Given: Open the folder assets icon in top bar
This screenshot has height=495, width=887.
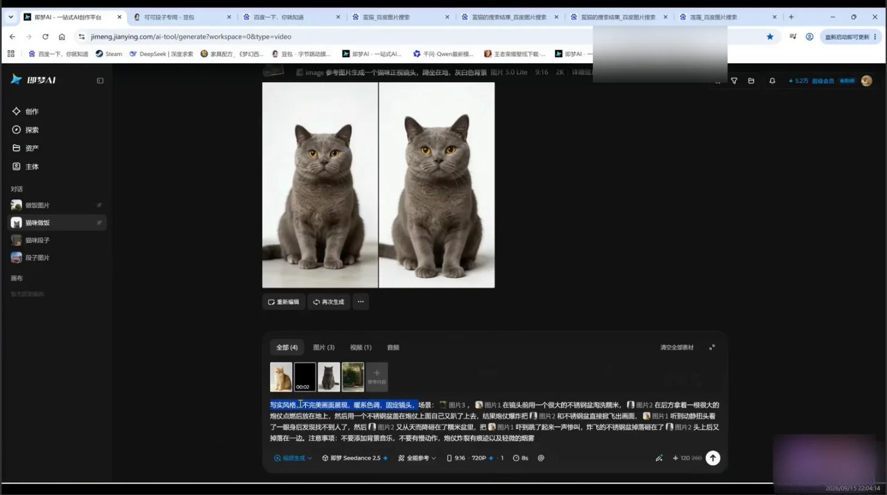Looking at the screenshot, I should point(751,80).
